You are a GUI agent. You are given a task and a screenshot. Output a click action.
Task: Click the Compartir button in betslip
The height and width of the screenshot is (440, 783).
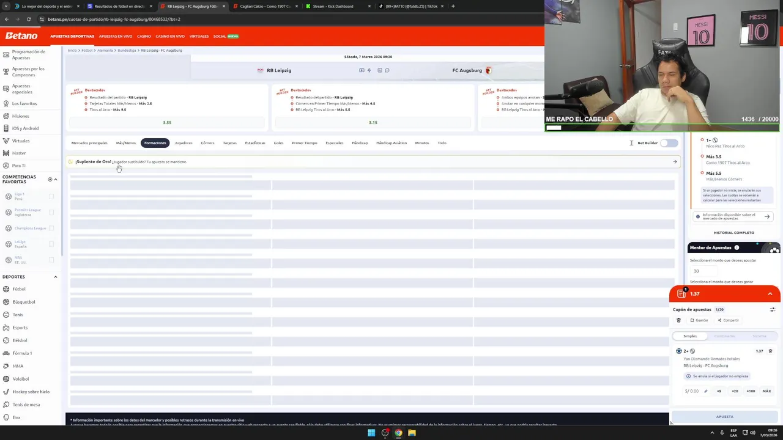click(x=729, y=320)
